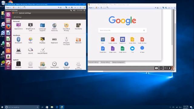Open Security & Privacy settings
194x109 pixels.
point(66,27)
